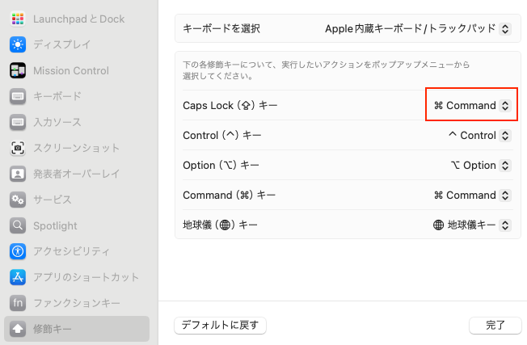Screen dimensions: 527x345
Task: Click the Spotlight magnifier icon
Action: [18, 225]
